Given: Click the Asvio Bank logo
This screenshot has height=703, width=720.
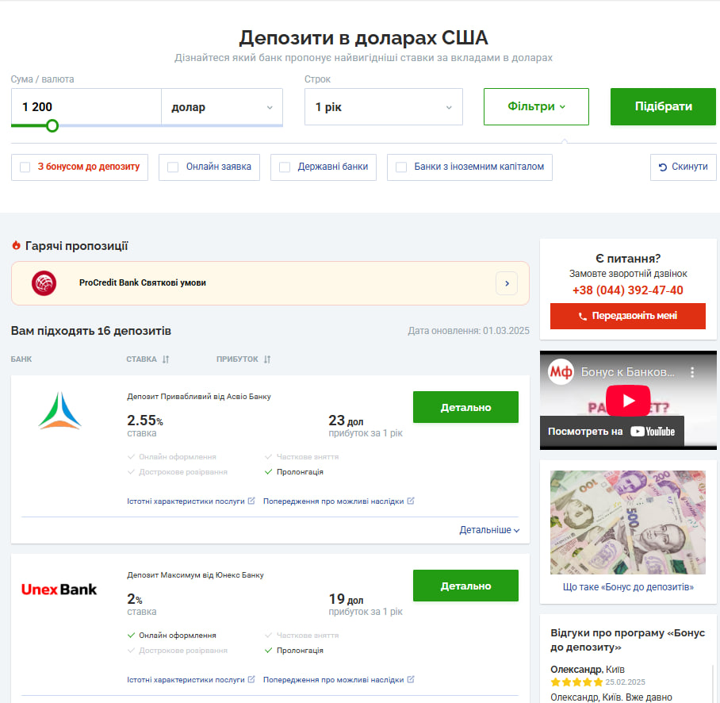Looking at the screenshot, I should tap(59, 410).
